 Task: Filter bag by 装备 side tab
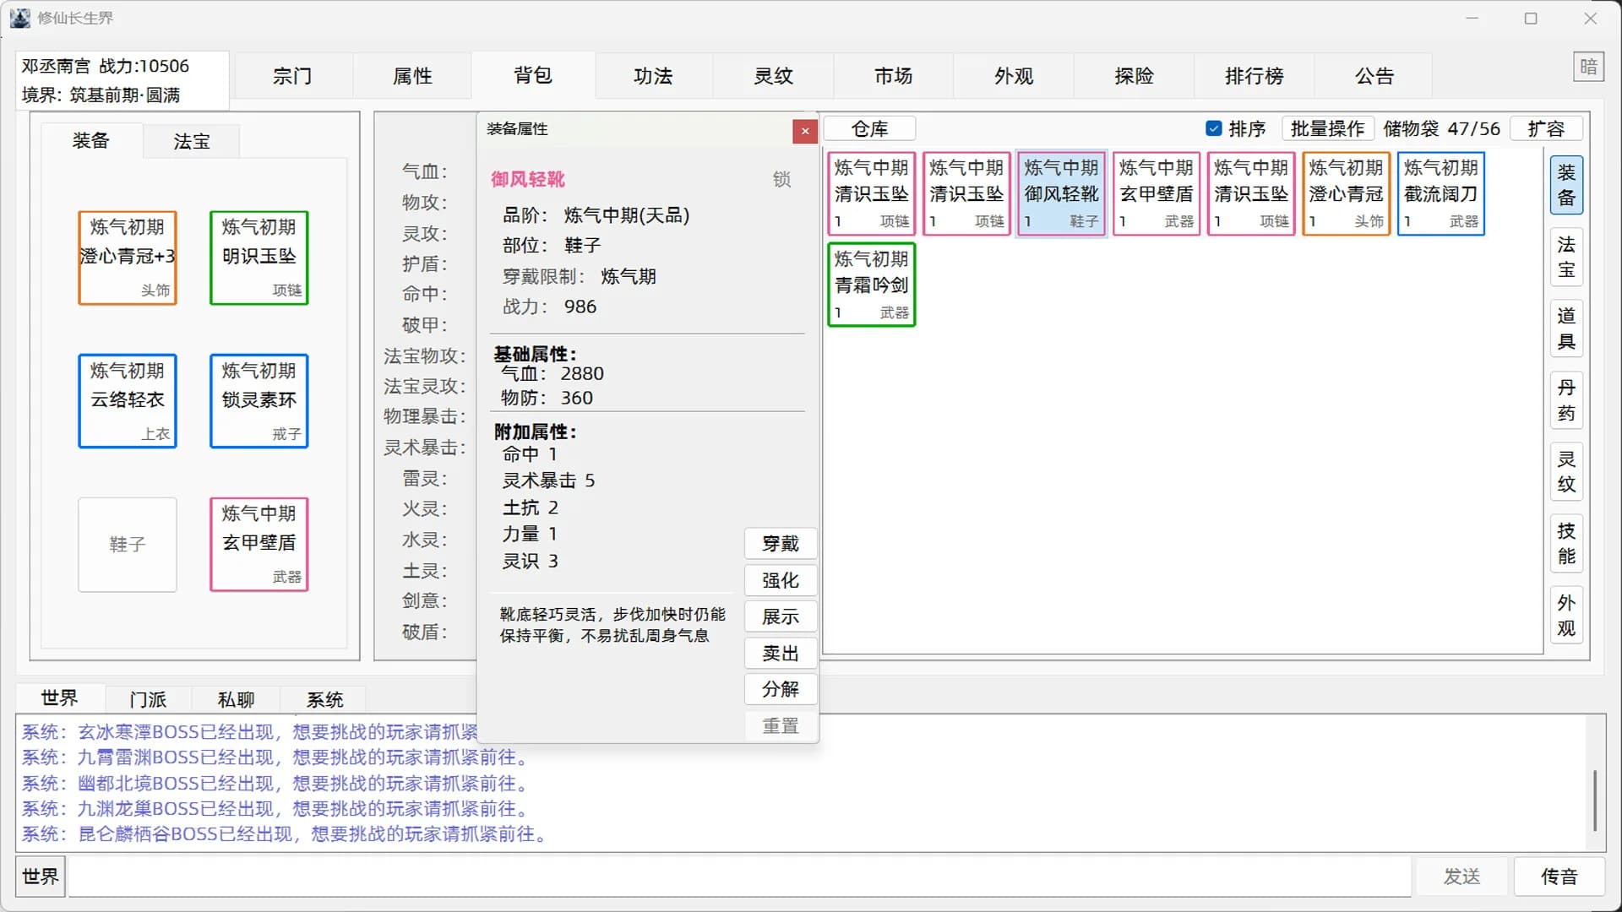coord(1566,185)
